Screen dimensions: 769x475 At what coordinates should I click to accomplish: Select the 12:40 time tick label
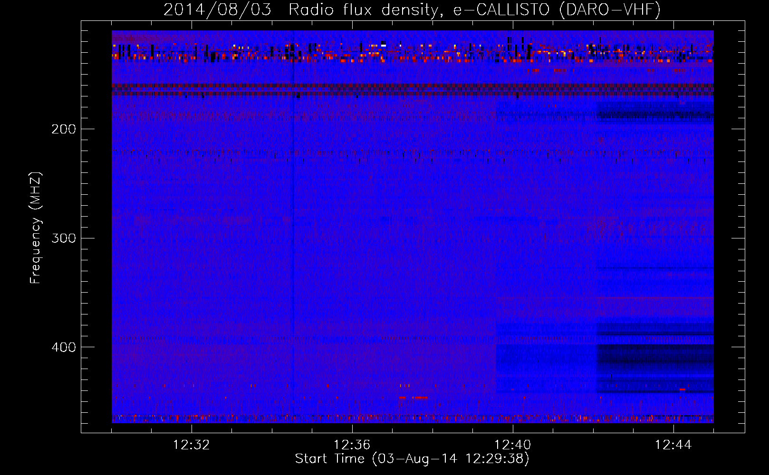(x=513, y=445)
